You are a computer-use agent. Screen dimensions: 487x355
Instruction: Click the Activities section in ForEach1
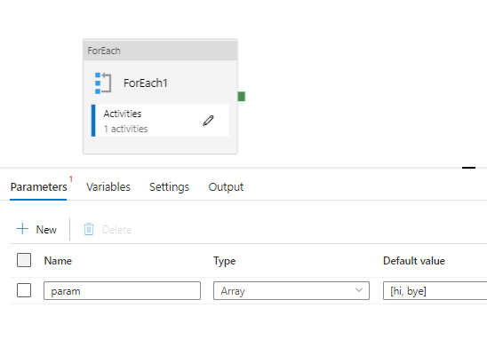(x=160, y=121)
